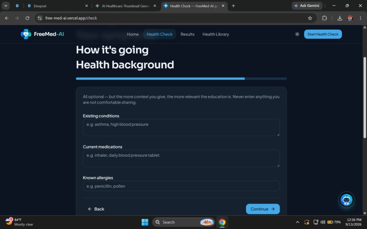Reload the page with the refresh icon
The width and height of the screenshot is (367, 229).
(x=27, y=18)
